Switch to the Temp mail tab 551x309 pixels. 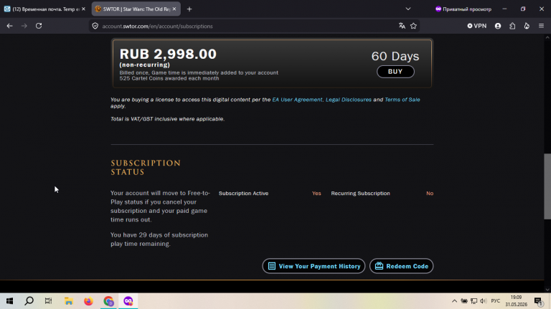pos(42,9)
